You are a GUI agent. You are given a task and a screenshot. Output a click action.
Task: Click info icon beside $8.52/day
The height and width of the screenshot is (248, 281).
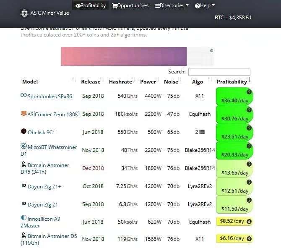coord(249,222)
